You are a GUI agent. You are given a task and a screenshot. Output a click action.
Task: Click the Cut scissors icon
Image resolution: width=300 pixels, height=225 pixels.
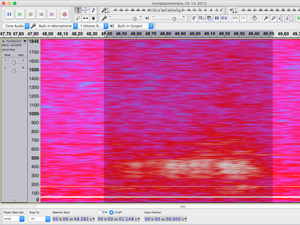tap(194, 18)
